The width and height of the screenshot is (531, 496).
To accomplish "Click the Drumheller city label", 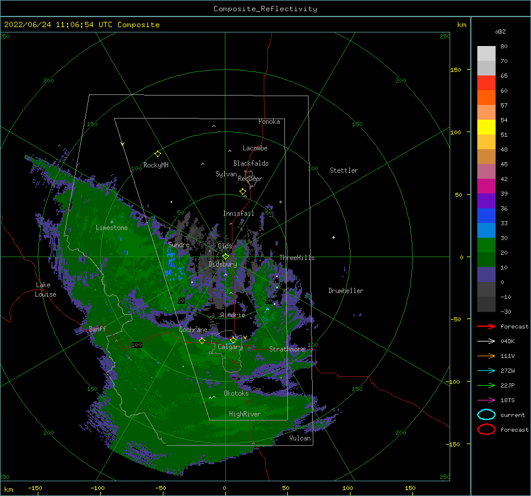I will [x=346, y=291].
